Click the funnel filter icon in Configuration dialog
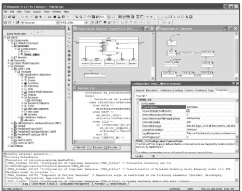242x191 pixels. tap(234, 84)
